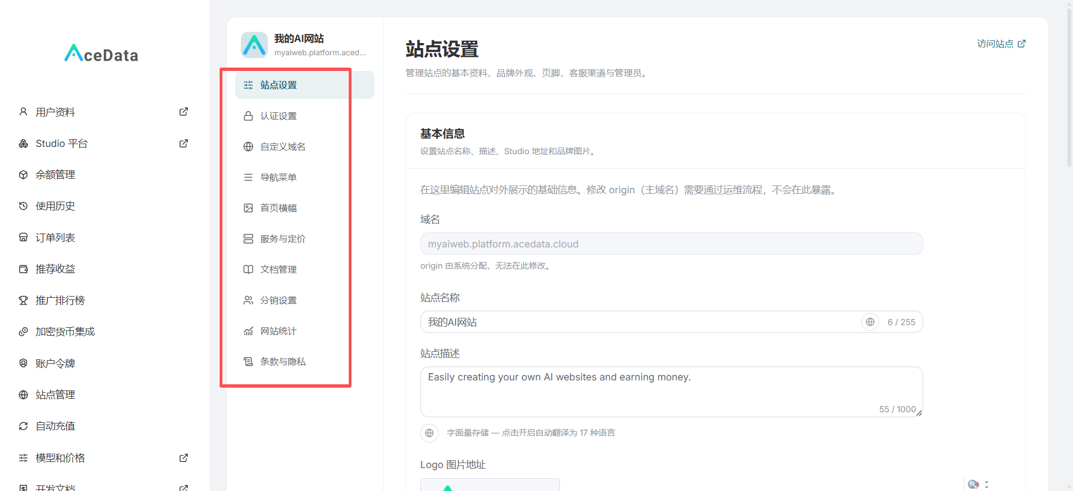The height and width of the screenshot is (491, 1073).
Task: Click the globe icon in 站点名称 field
Action: tap(870, 322)
